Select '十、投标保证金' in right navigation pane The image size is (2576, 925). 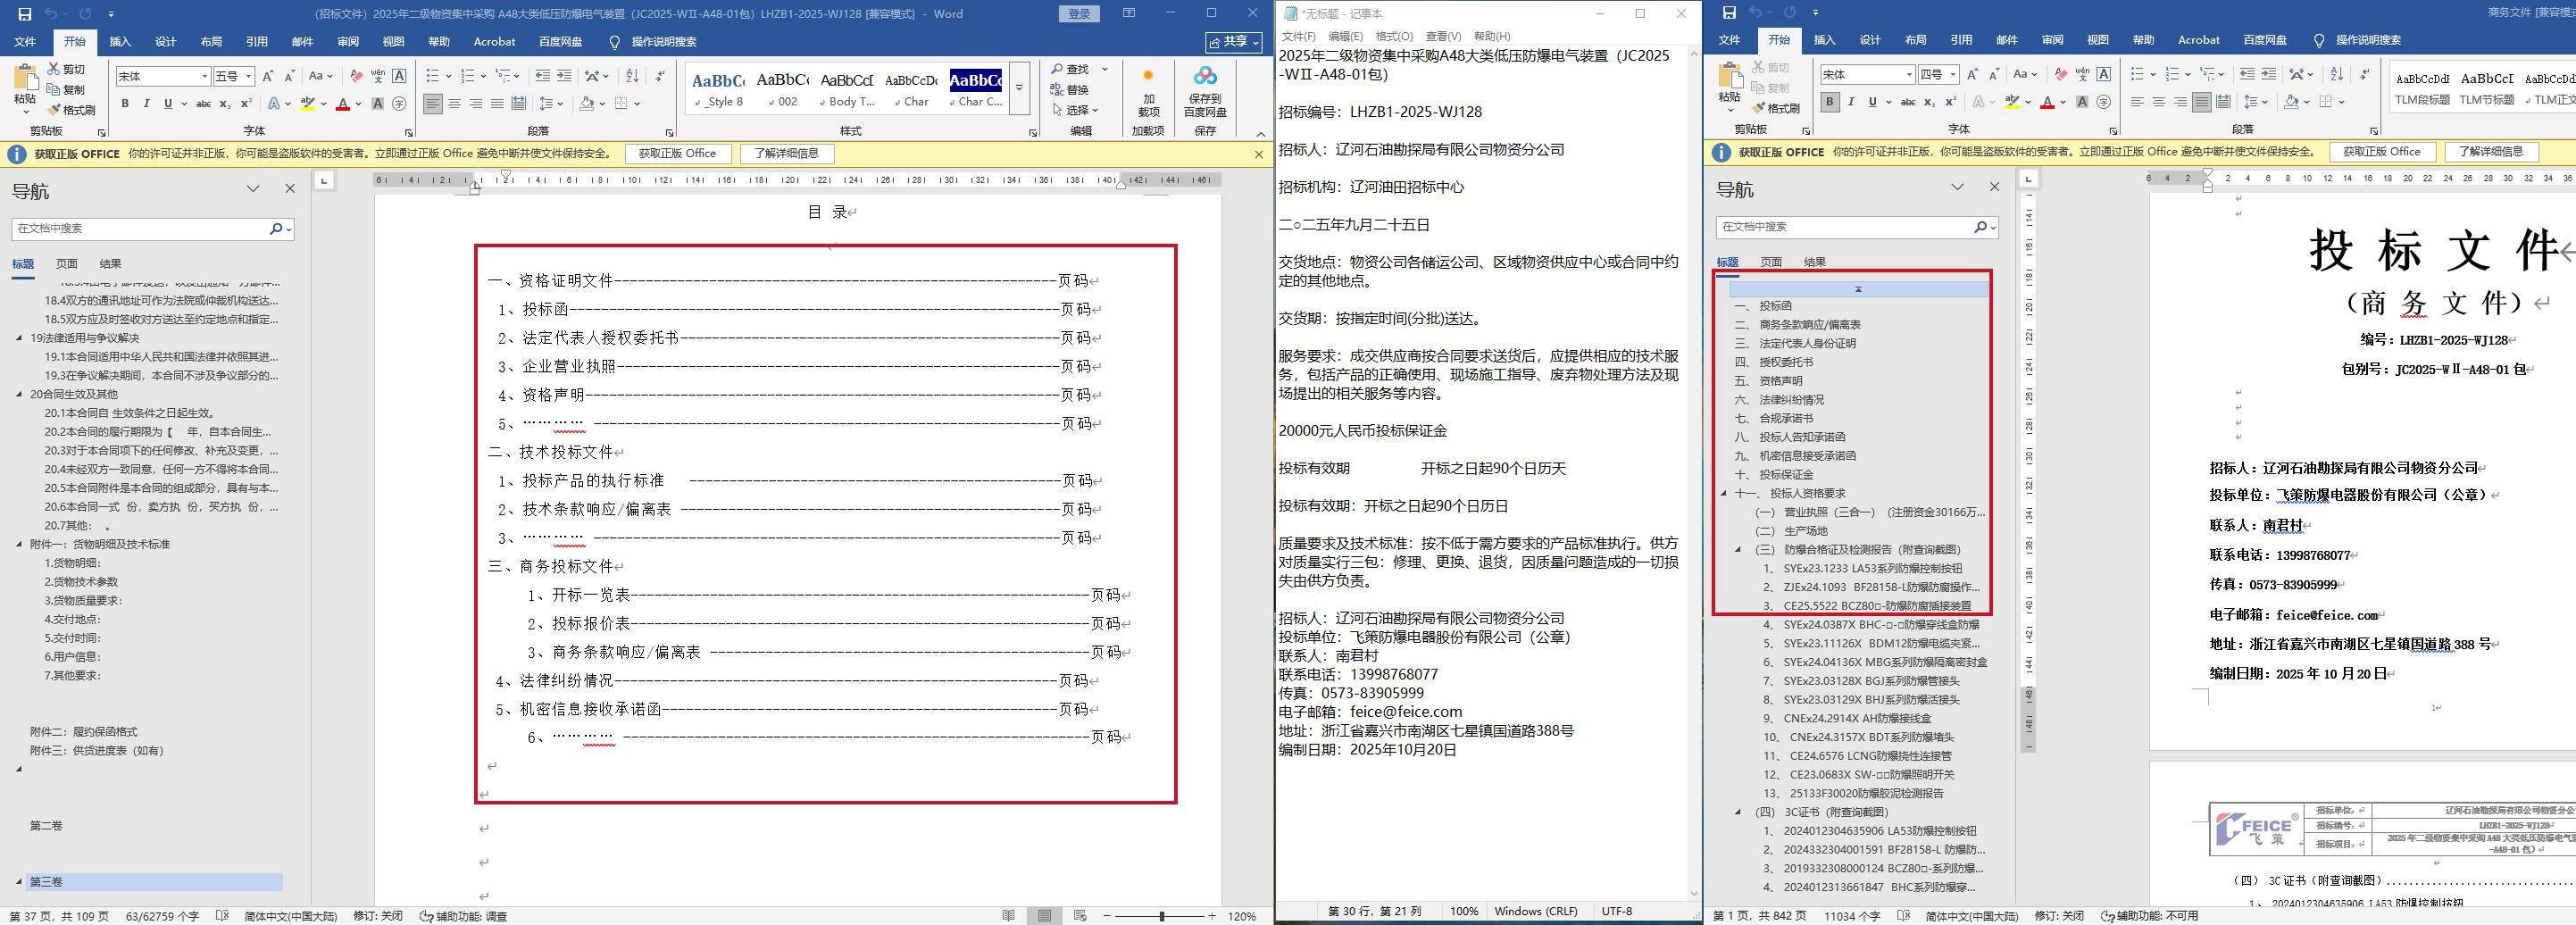(1775, 475)
